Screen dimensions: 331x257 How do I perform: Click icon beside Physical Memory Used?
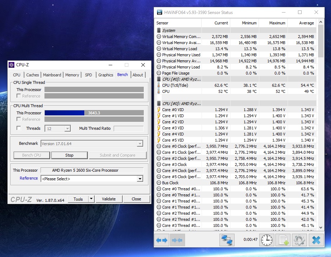click(159, 55)
